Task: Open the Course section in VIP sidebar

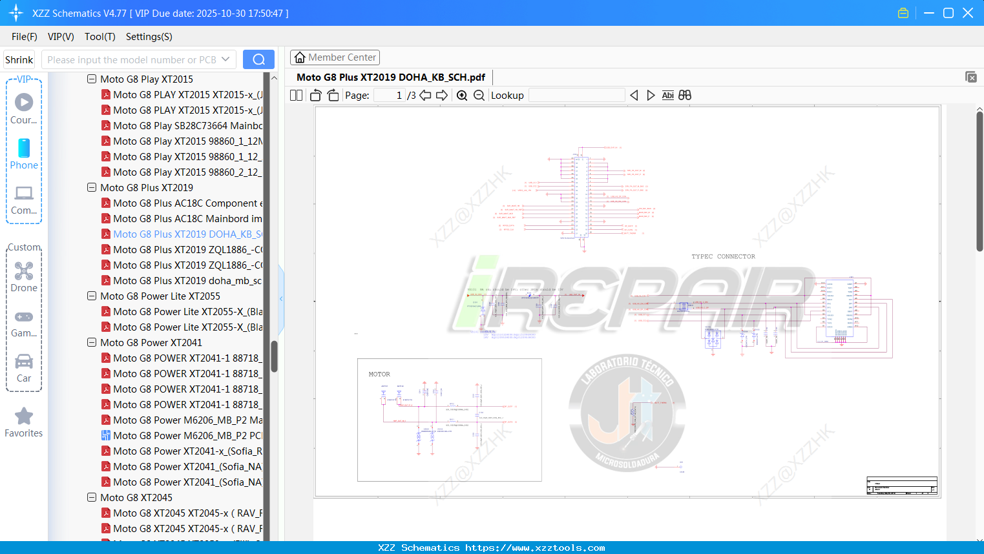Action: pyautogui.click(x=24, y=108)
